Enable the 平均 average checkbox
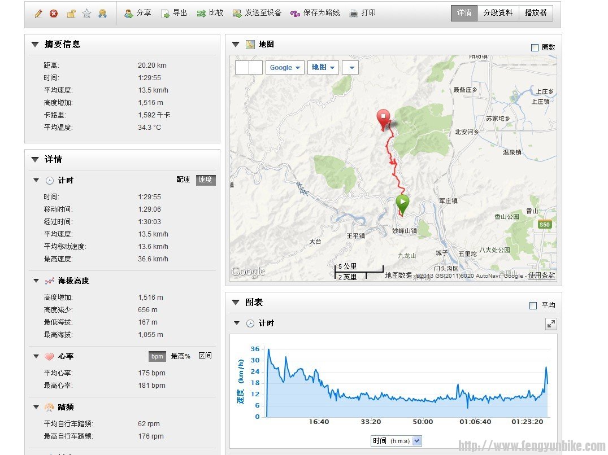The height and width of the screenshot is (455, 608). [x=533, y=305]
